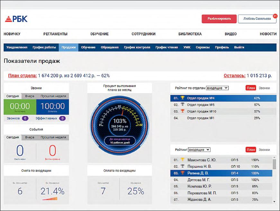Click the silver trophy beside Першина Н. В.
This screenshot has height=211, width=280.
click(x=183, y=166)
